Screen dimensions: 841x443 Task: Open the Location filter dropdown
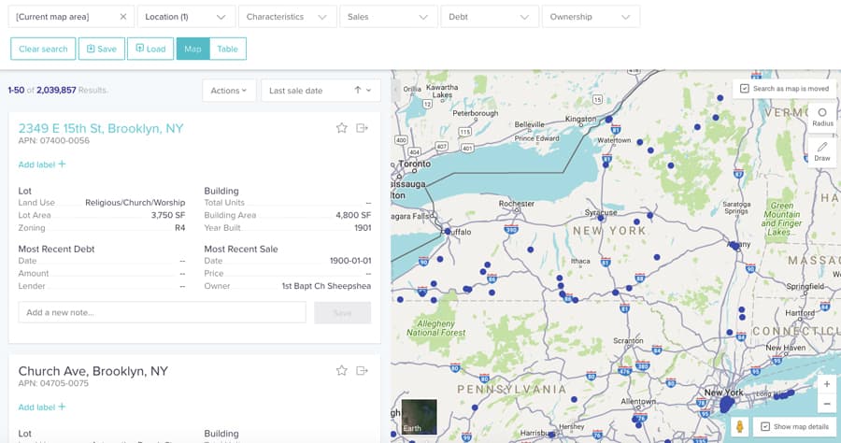click(x=185, y=17)
